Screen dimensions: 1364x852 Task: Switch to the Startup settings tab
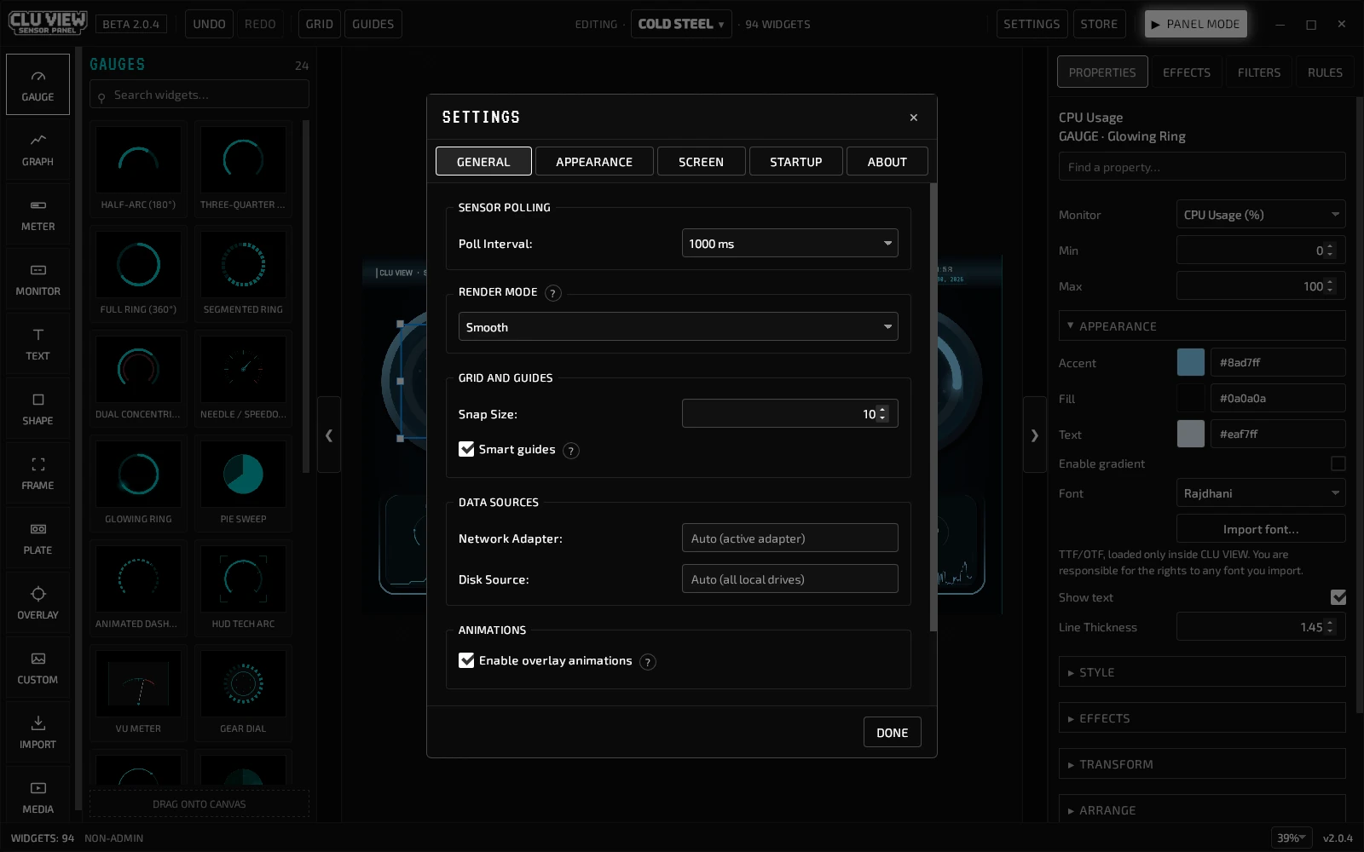click(x=796, y=161)
